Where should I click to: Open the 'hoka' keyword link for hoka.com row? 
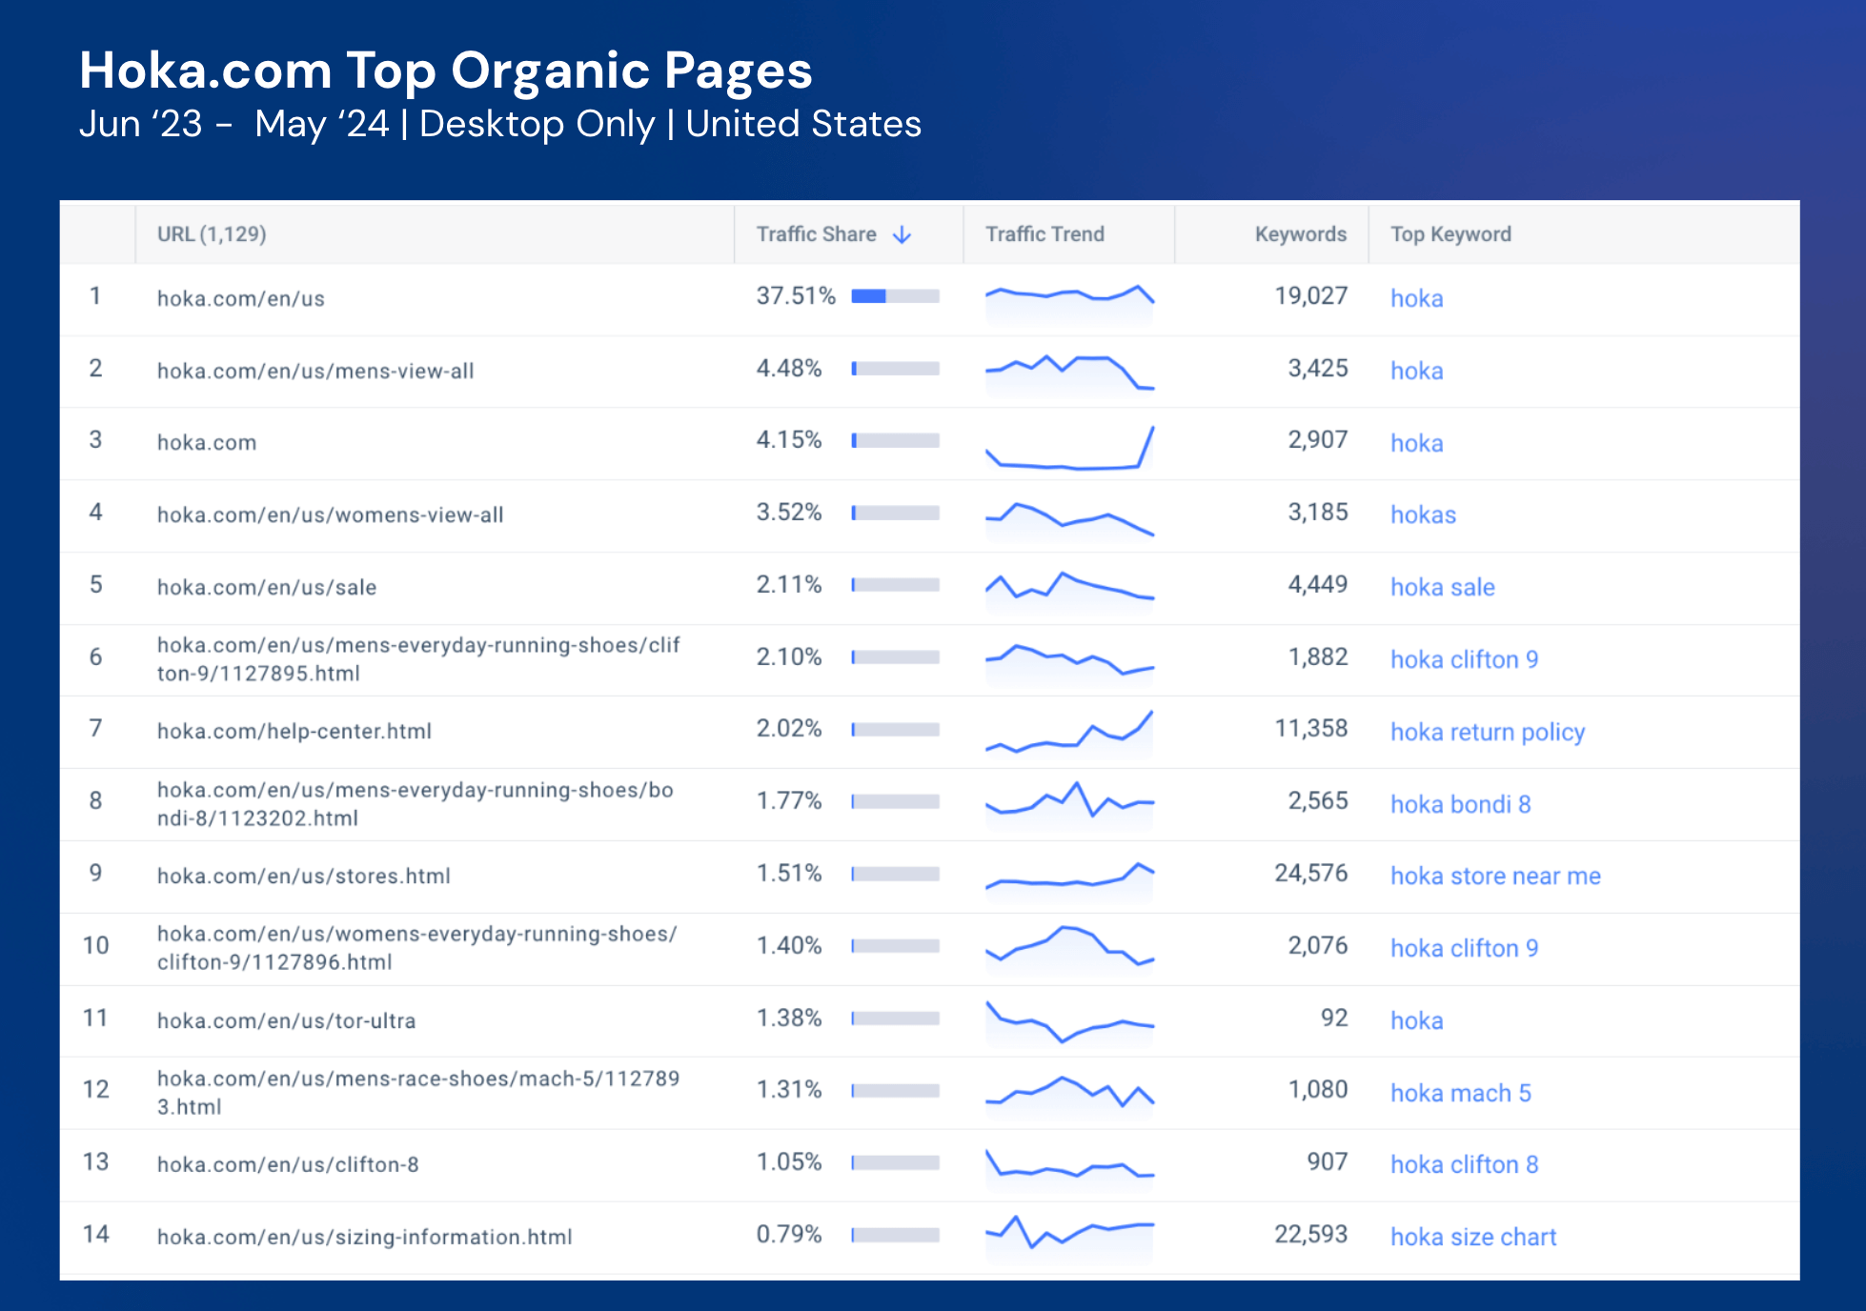coord(1416,443)
